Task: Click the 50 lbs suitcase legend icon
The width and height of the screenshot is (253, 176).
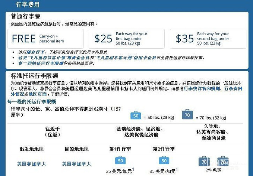Action: (x=136, y=115)
